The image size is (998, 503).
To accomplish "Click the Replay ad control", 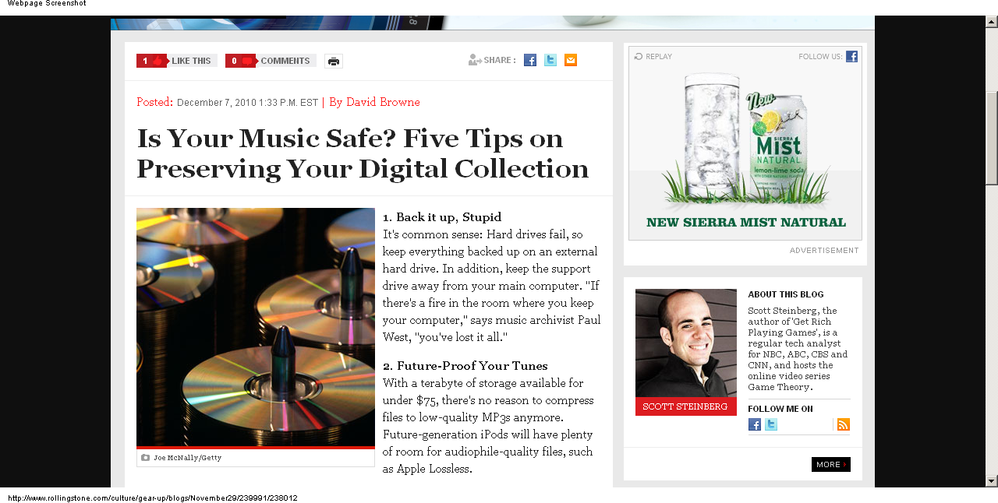I will (653, 57).
